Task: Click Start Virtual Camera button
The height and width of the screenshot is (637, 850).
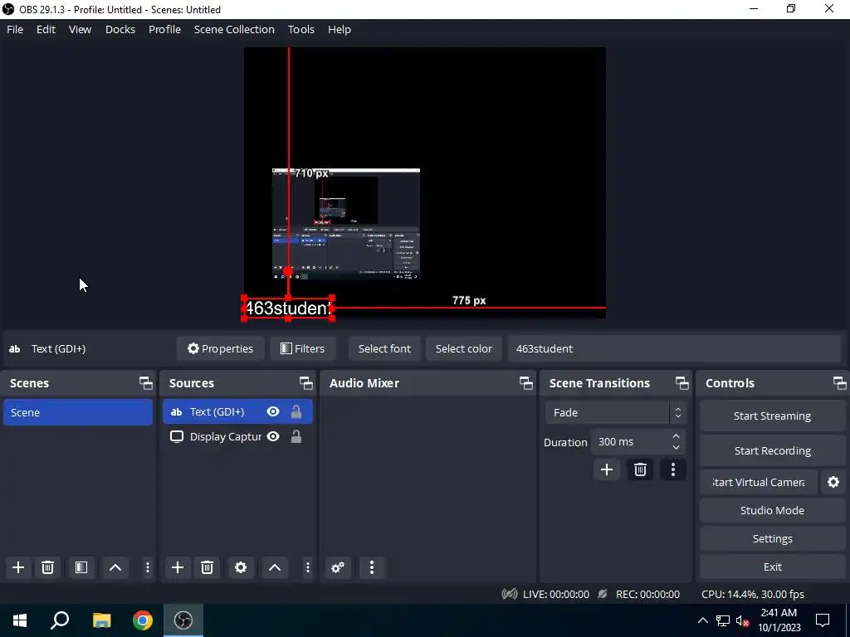Action: point(759,482)
